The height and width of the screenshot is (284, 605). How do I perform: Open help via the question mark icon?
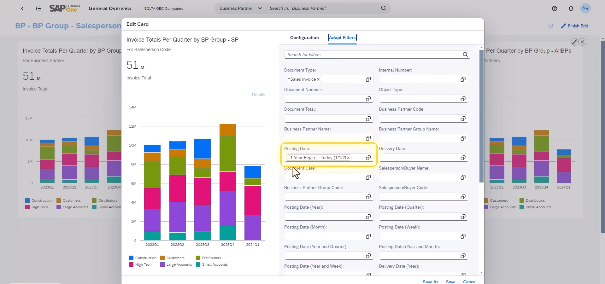[x=555, y=9]
